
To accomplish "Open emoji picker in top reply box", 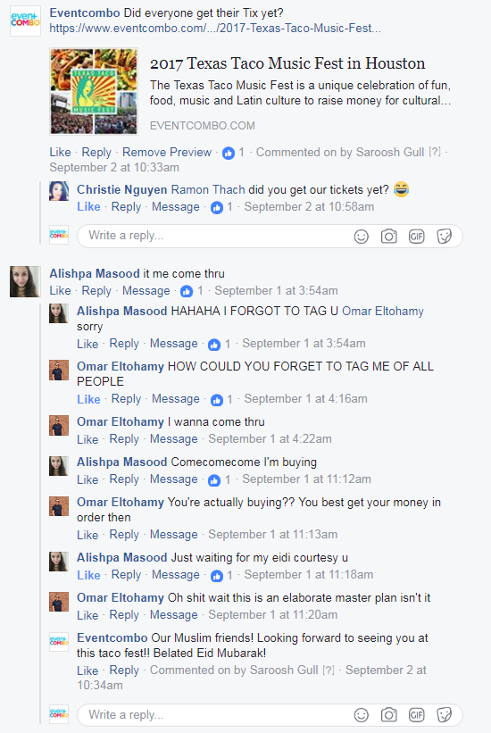I will 361,237.
